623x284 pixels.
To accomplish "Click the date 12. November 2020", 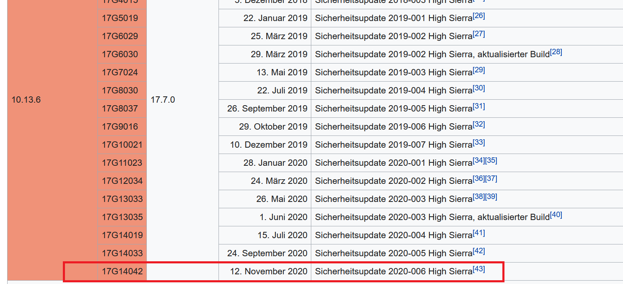I will [x=269, y=271].
